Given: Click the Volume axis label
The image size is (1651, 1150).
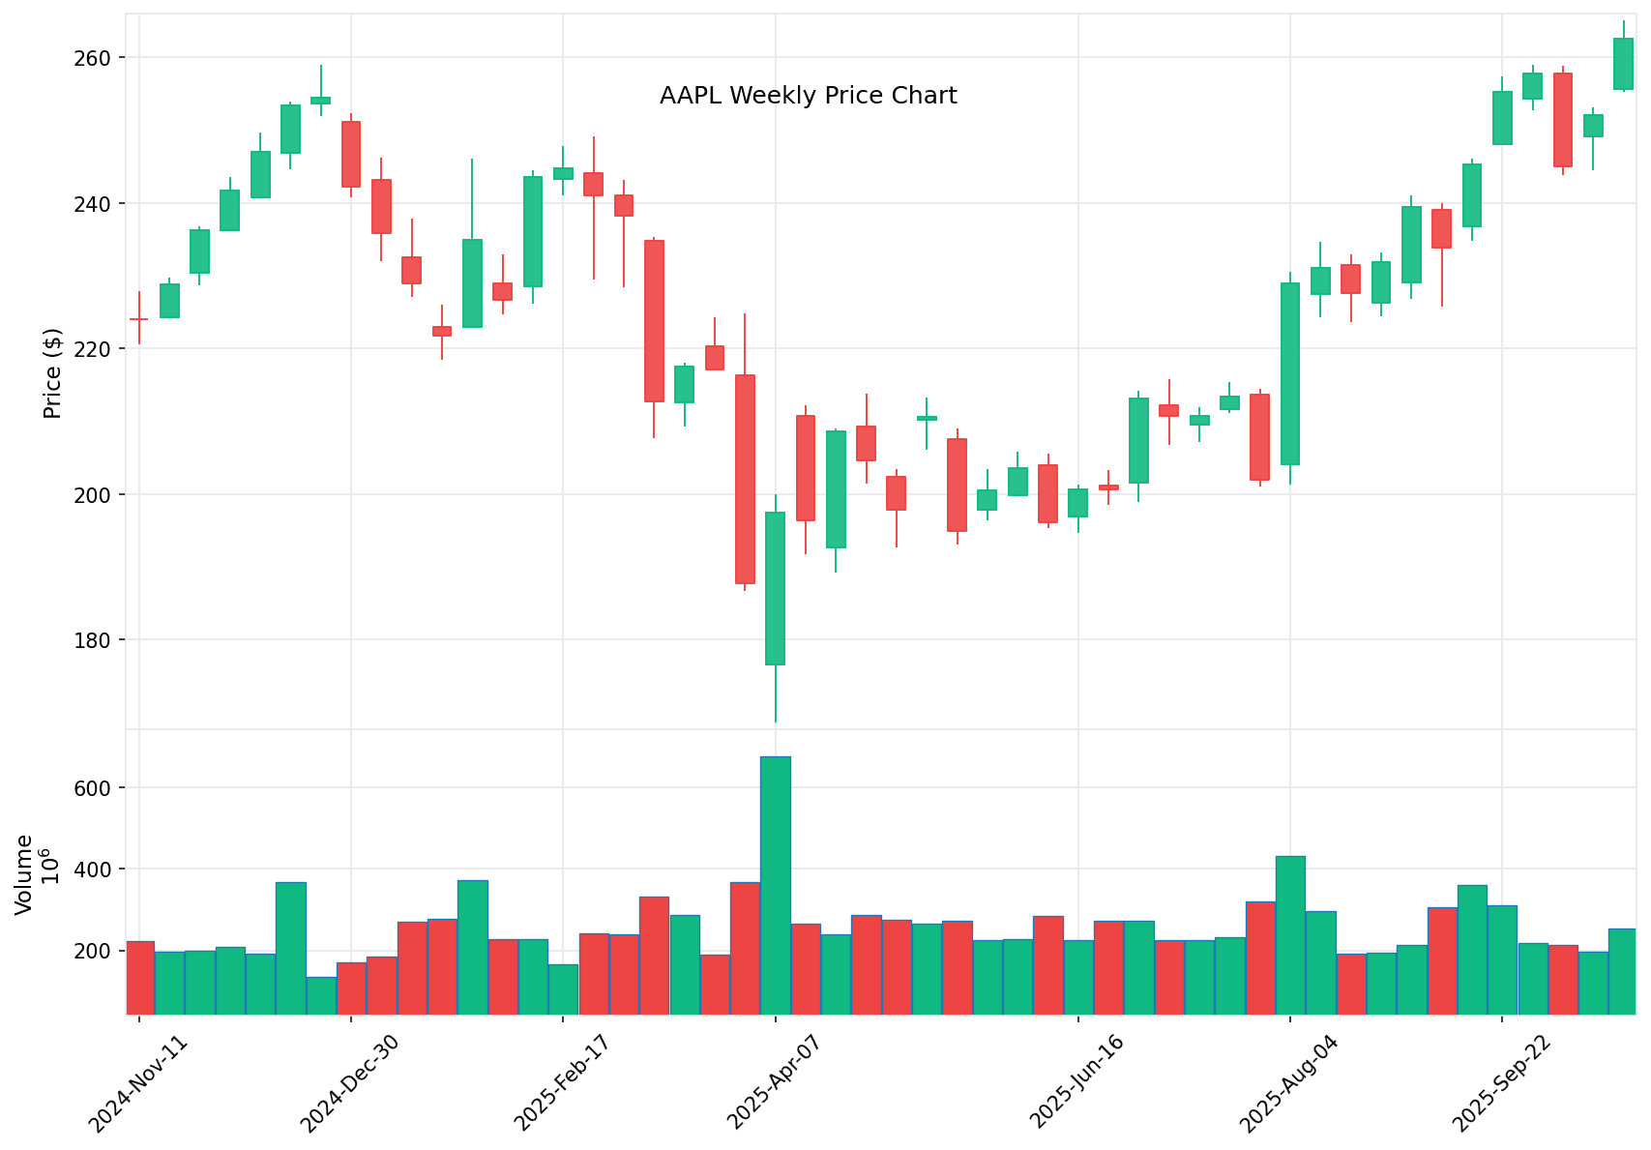Looking at the screenshot, I should coord(24,873).
